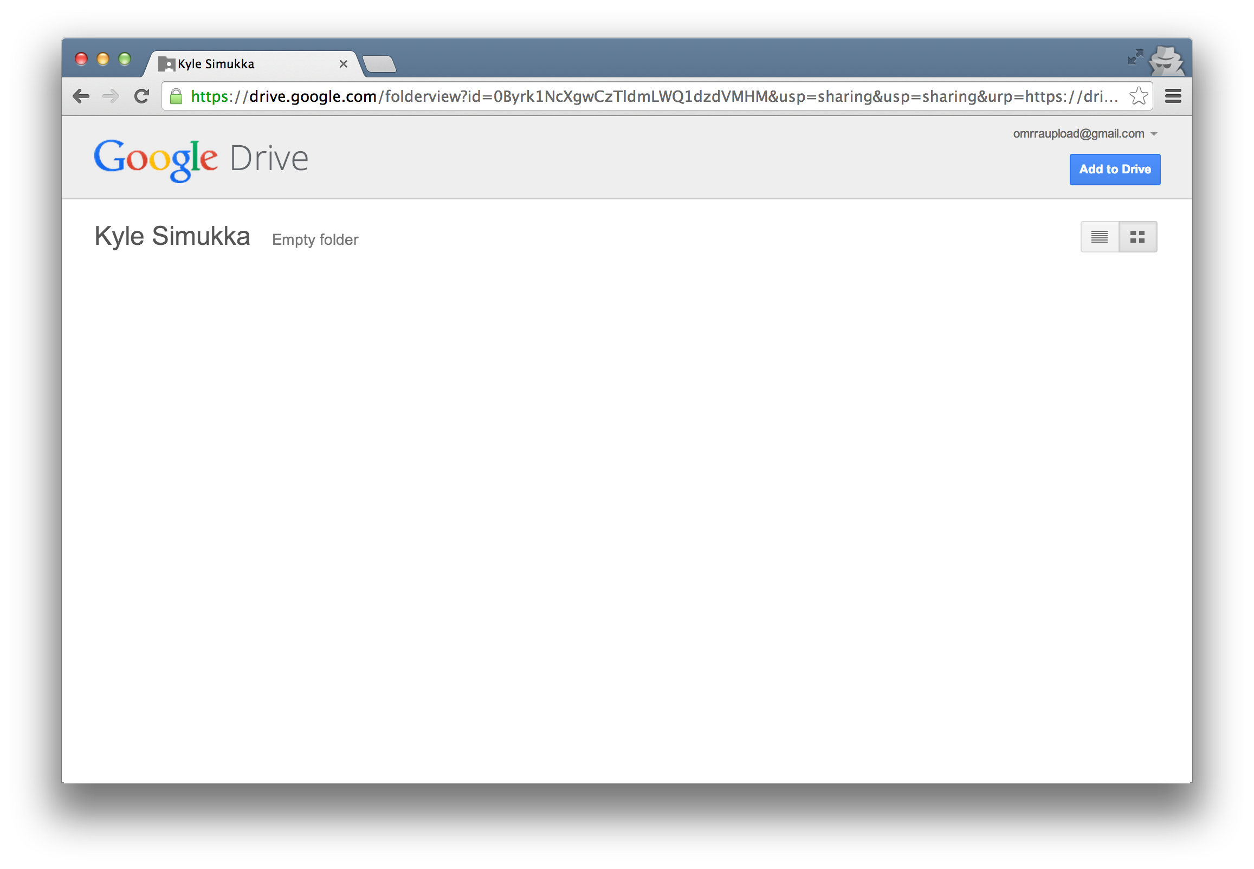Switch to list view
The image size is (1254, 869).
click(x=1100, y=237)
